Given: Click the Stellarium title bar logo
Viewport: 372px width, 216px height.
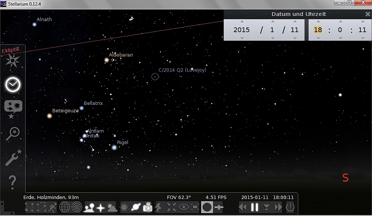Looking at the screenshot, I should [3, 4].
